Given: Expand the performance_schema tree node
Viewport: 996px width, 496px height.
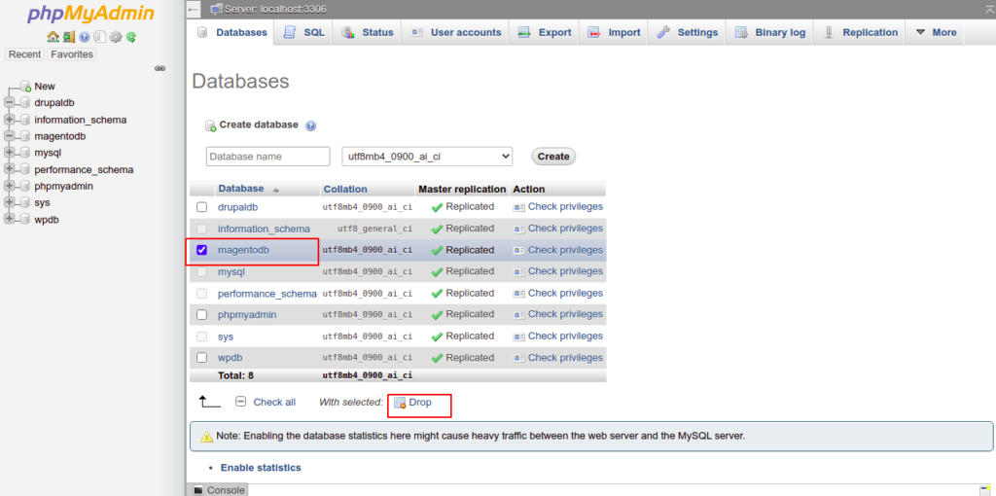Looking at the screenshot, I should point(9,169).
